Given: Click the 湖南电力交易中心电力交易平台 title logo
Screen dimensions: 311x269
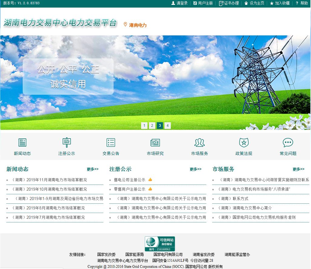Looking at the screenshot, I should coord(60,23).
